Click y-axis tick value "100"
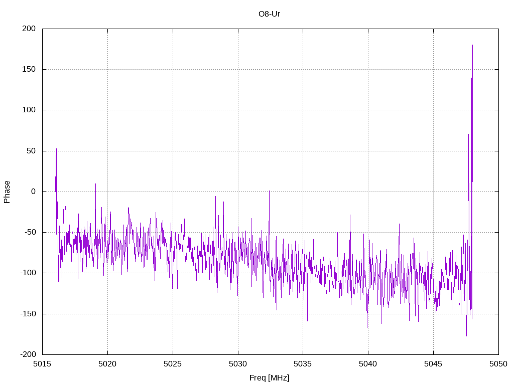This screenshot has width=514, height=385. [29, 110]
